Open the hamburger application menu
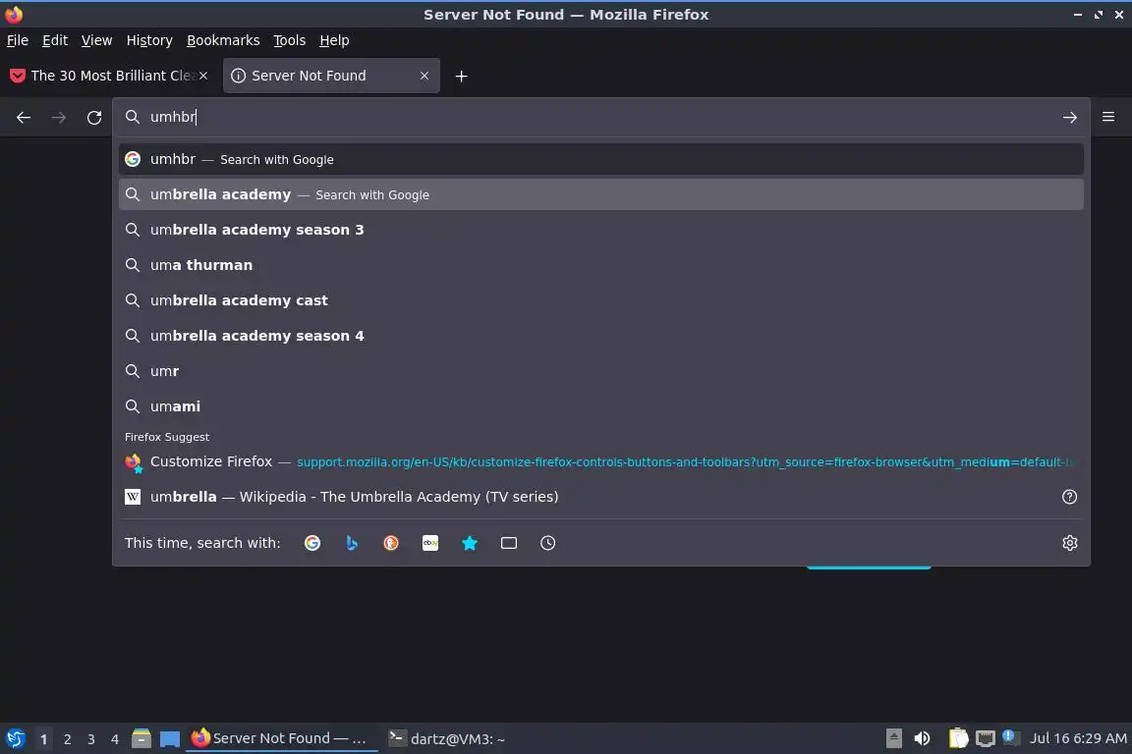 (1108, 117)
